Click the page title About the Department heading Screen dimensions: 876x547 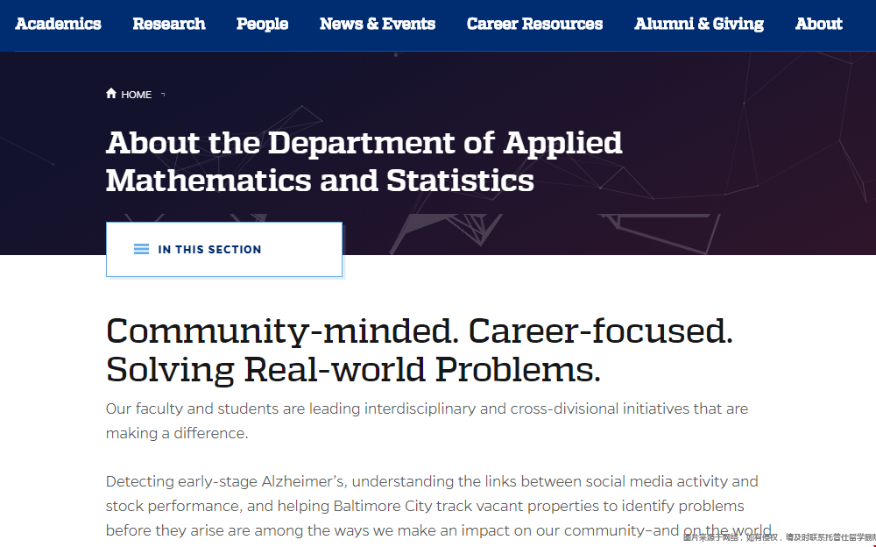[x=364, y=143]
